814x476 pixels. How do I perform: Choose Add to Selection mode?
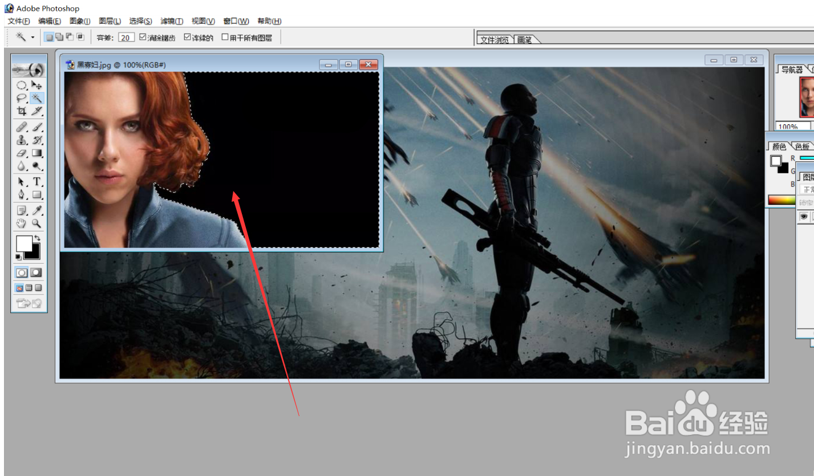(x=59, y=37)
